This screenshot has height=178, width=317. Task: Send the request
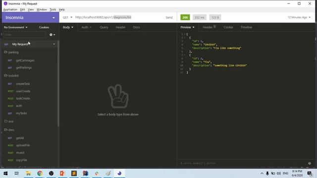coord(169,18)
